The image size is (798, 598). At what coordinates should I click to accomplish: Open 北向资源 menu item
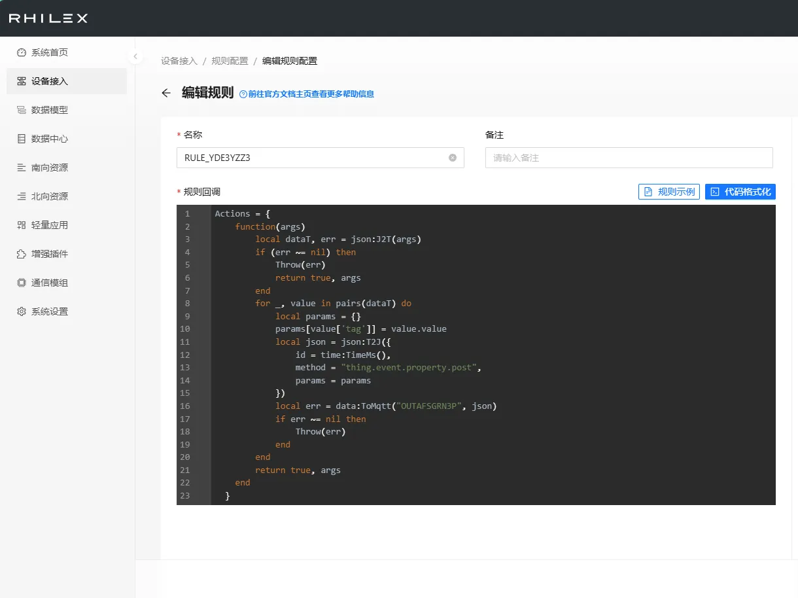click(x=67, y=196)
